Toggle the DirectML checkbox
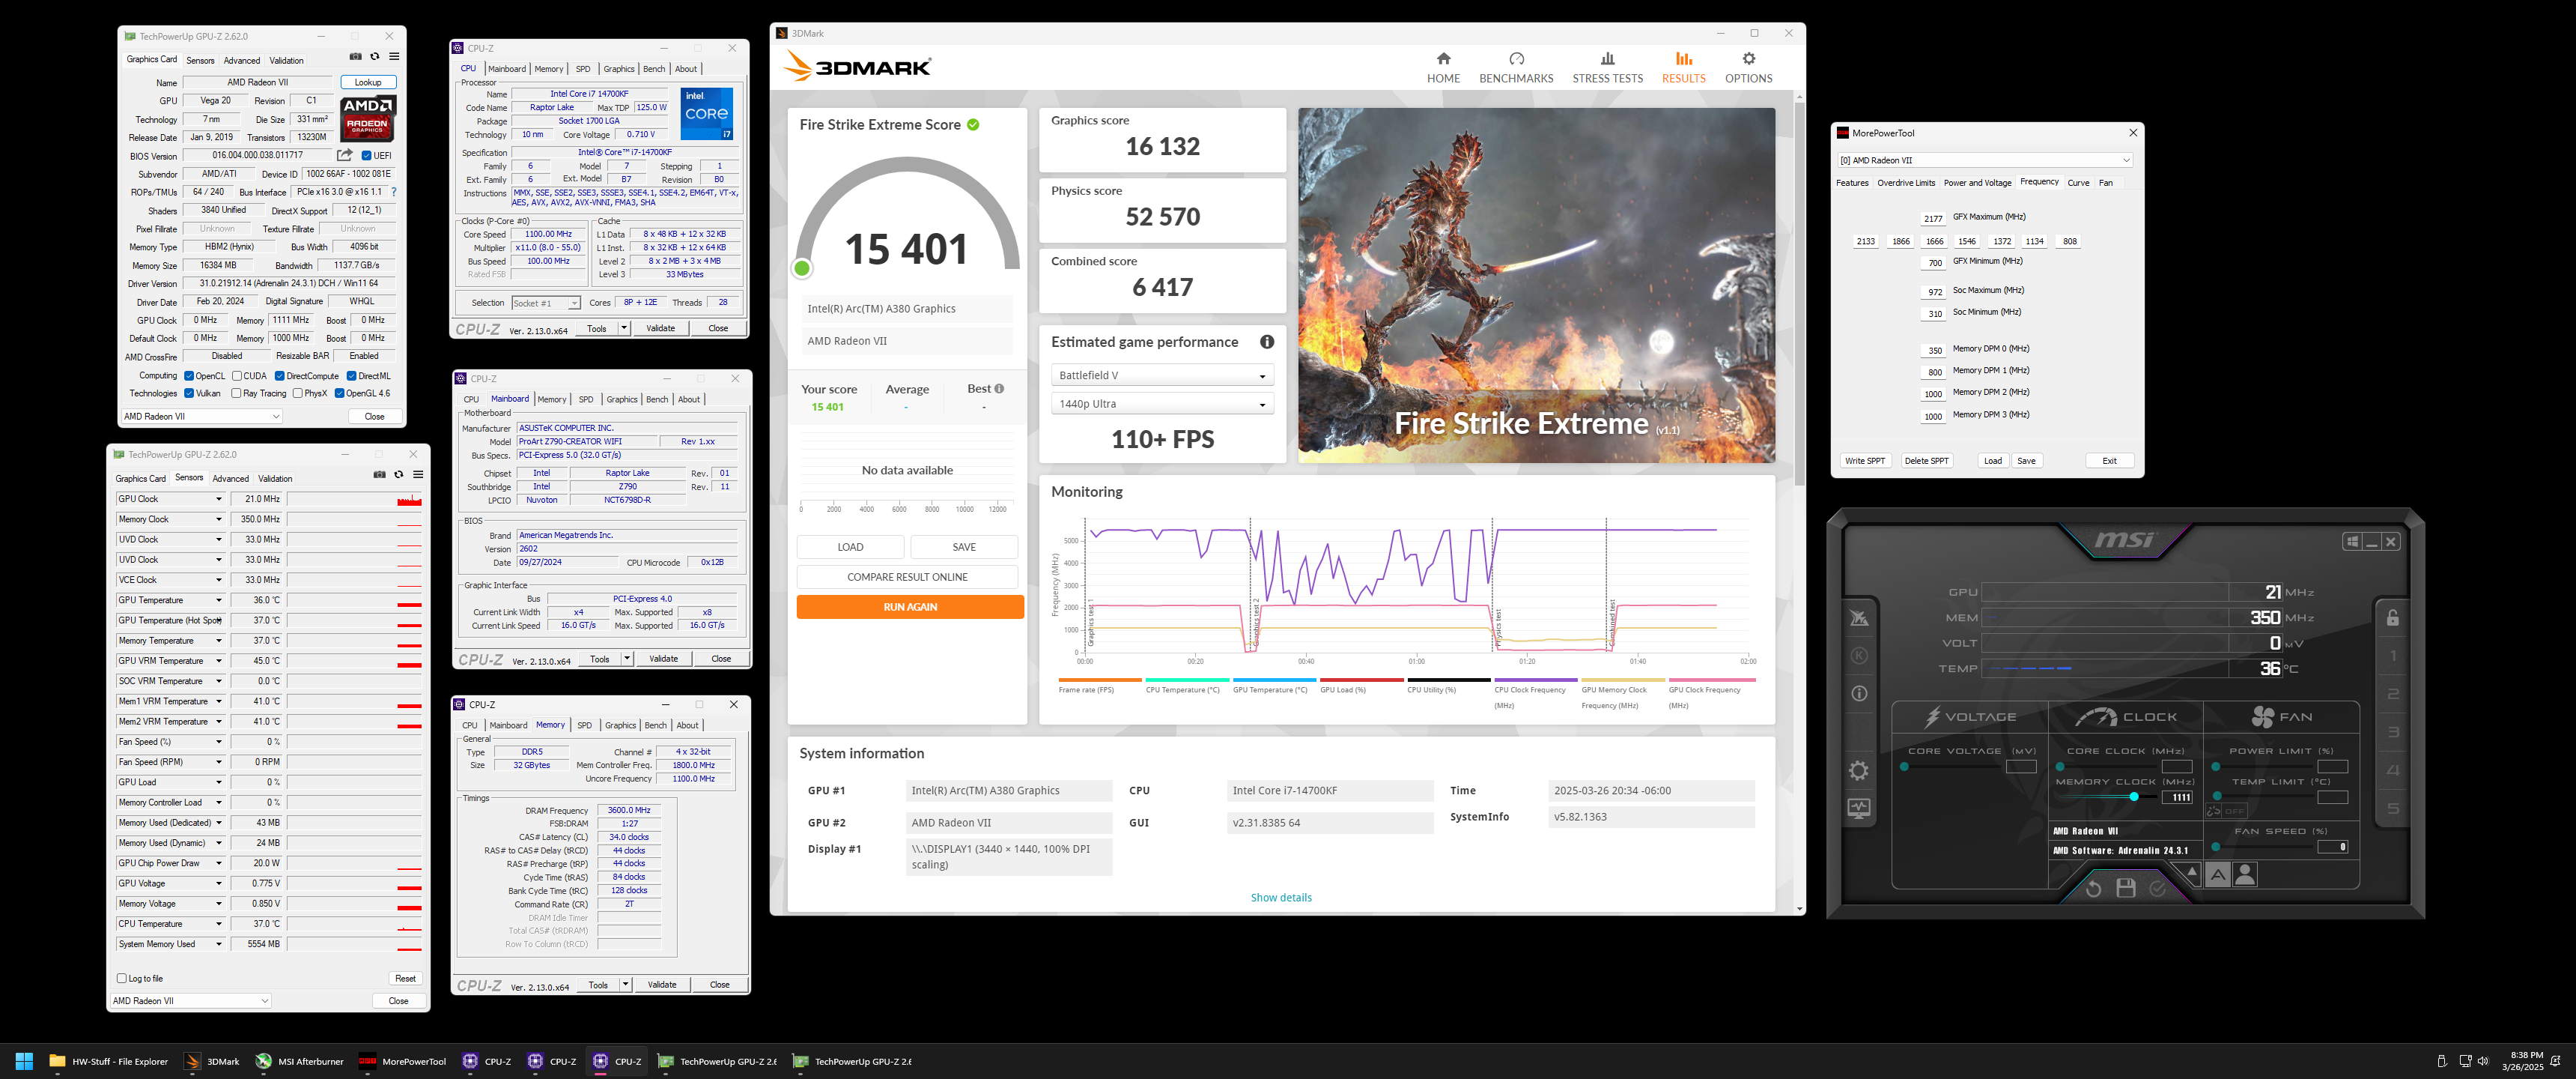2576x1079 pixels. click(x=351, y=376)
